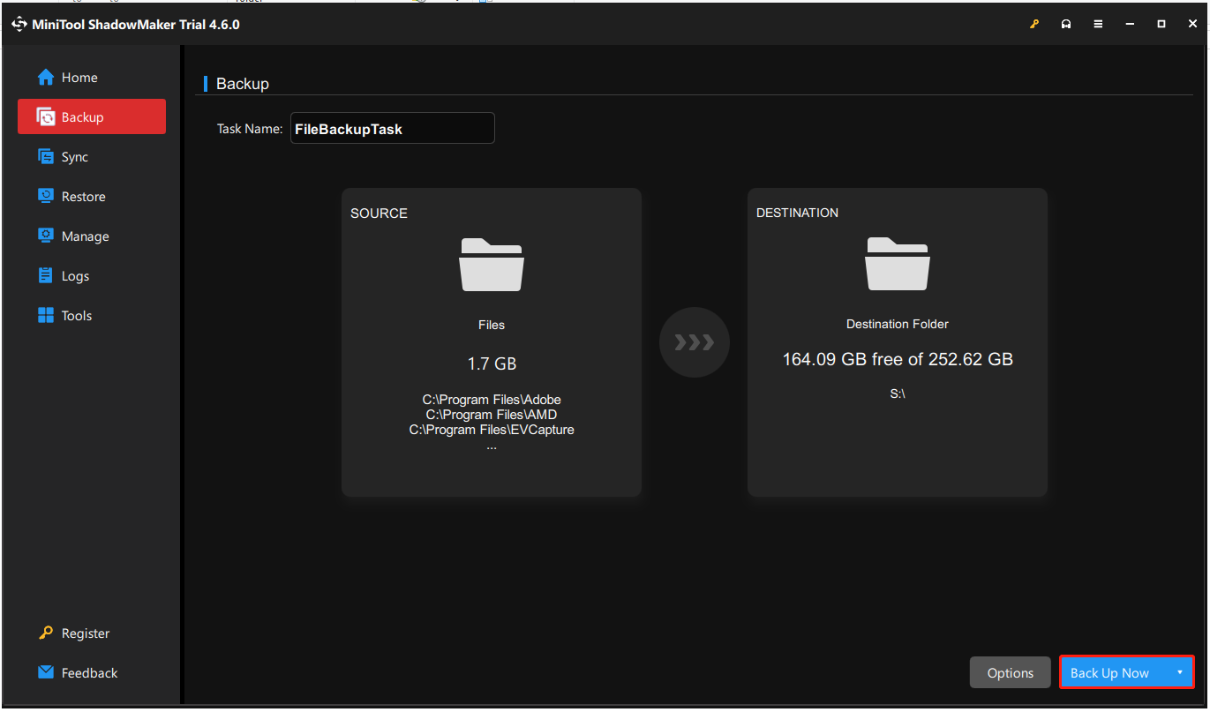
Task: Click the key icon in title bar
Action: pyautogui.click(x=1035, y=24)
